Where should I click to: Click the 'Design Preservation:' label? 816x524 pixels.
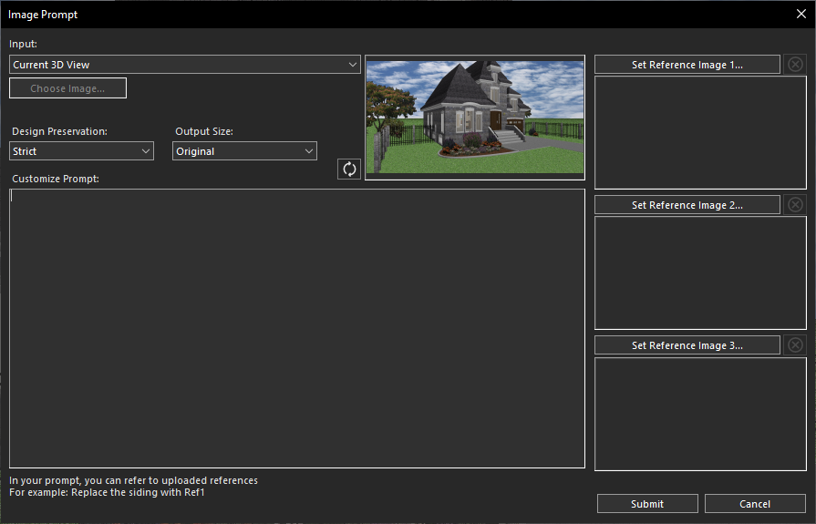click(x=60, y=131)
